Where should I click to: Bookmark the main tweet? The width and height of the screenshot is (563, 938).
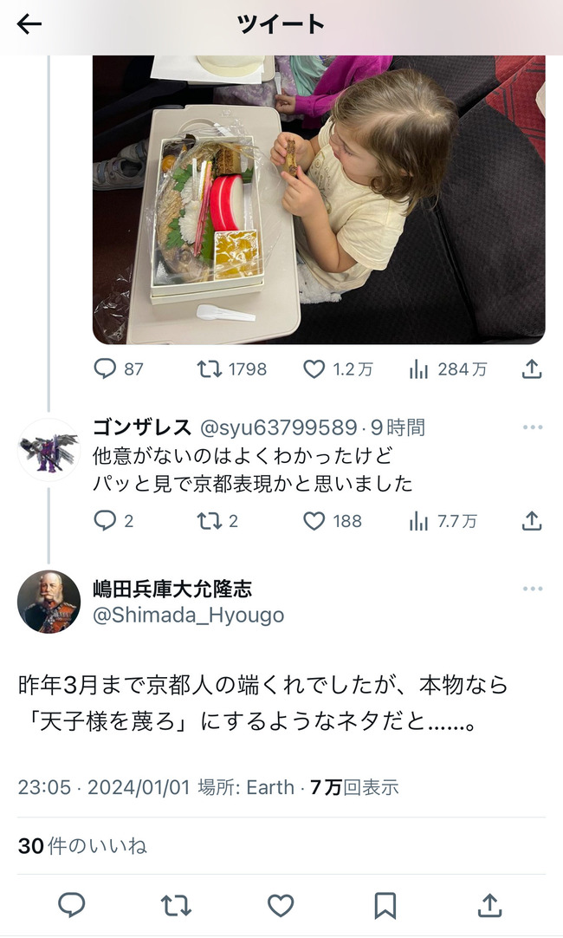pos(385,906)
